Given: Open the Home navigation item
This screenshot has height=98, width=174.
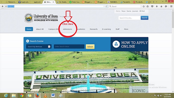Looking at the screenshot, I should (x=29, y=29).
